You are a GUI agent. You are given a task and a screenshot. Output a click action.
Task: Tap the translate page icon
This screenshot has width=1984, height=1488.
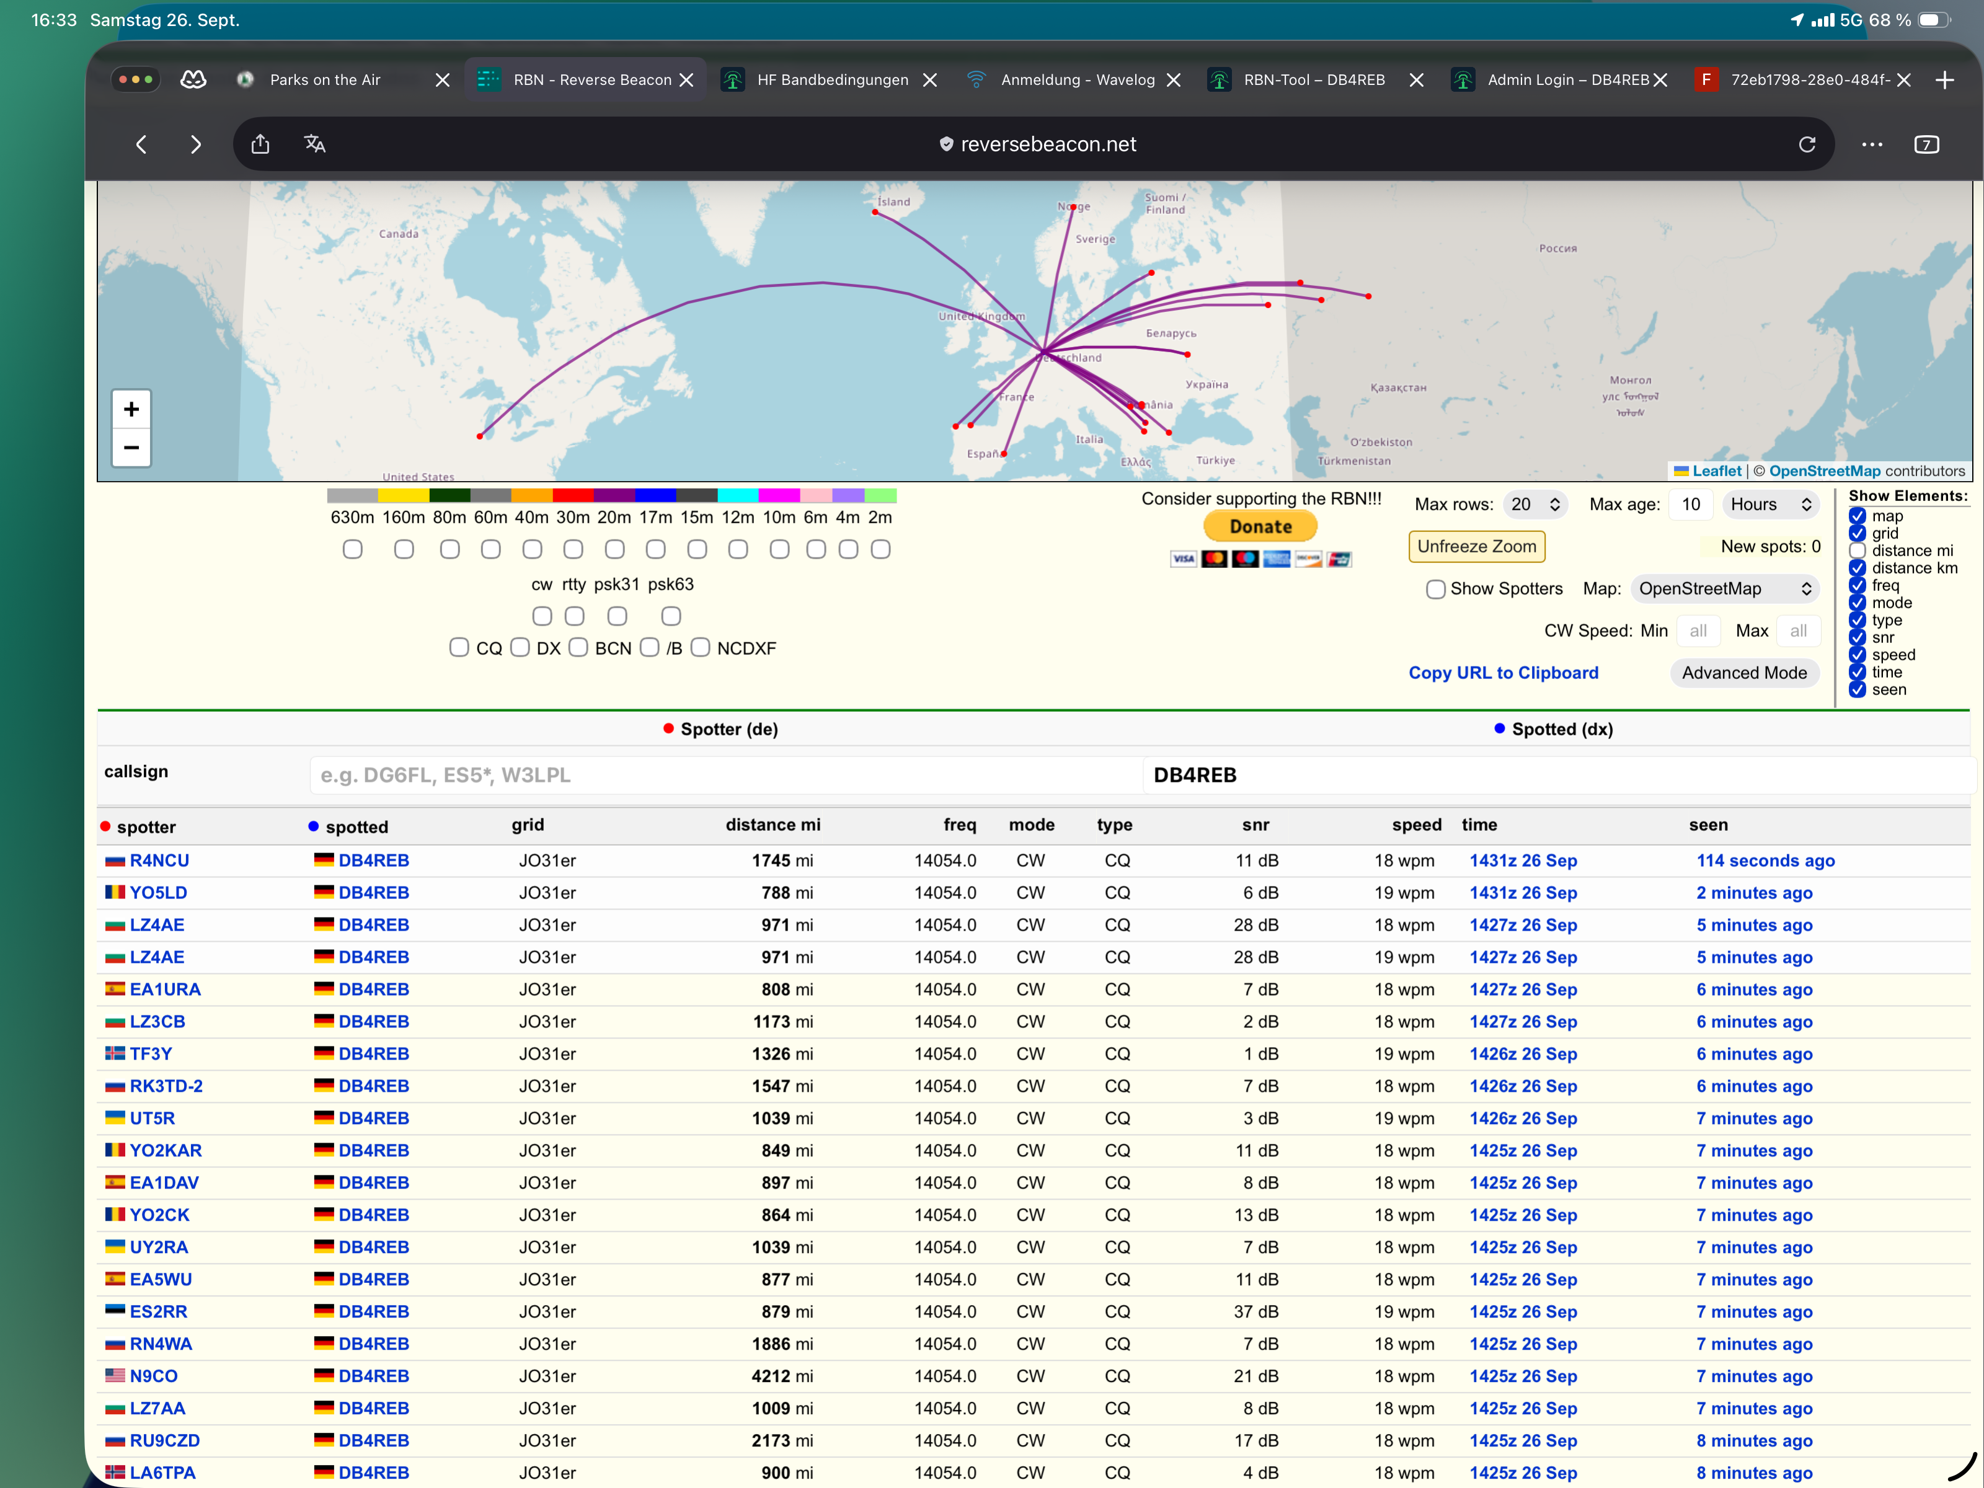tap(315, 143)
